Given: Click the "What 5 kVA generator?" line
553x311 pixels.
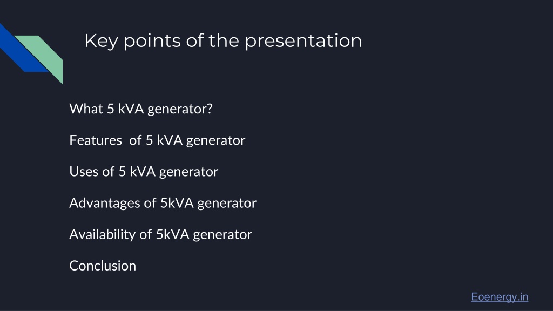Looking at the screenshot, I should pos(141,109).
